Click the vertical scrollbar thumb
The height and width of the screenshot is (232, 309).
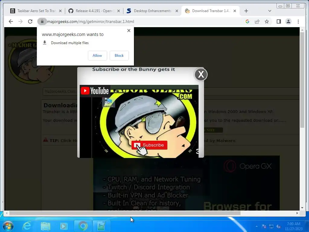(302, 80)
